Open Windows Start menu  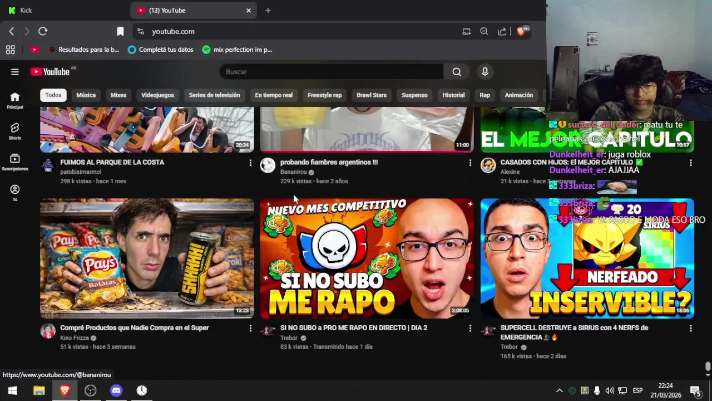(x=12, y=390)
